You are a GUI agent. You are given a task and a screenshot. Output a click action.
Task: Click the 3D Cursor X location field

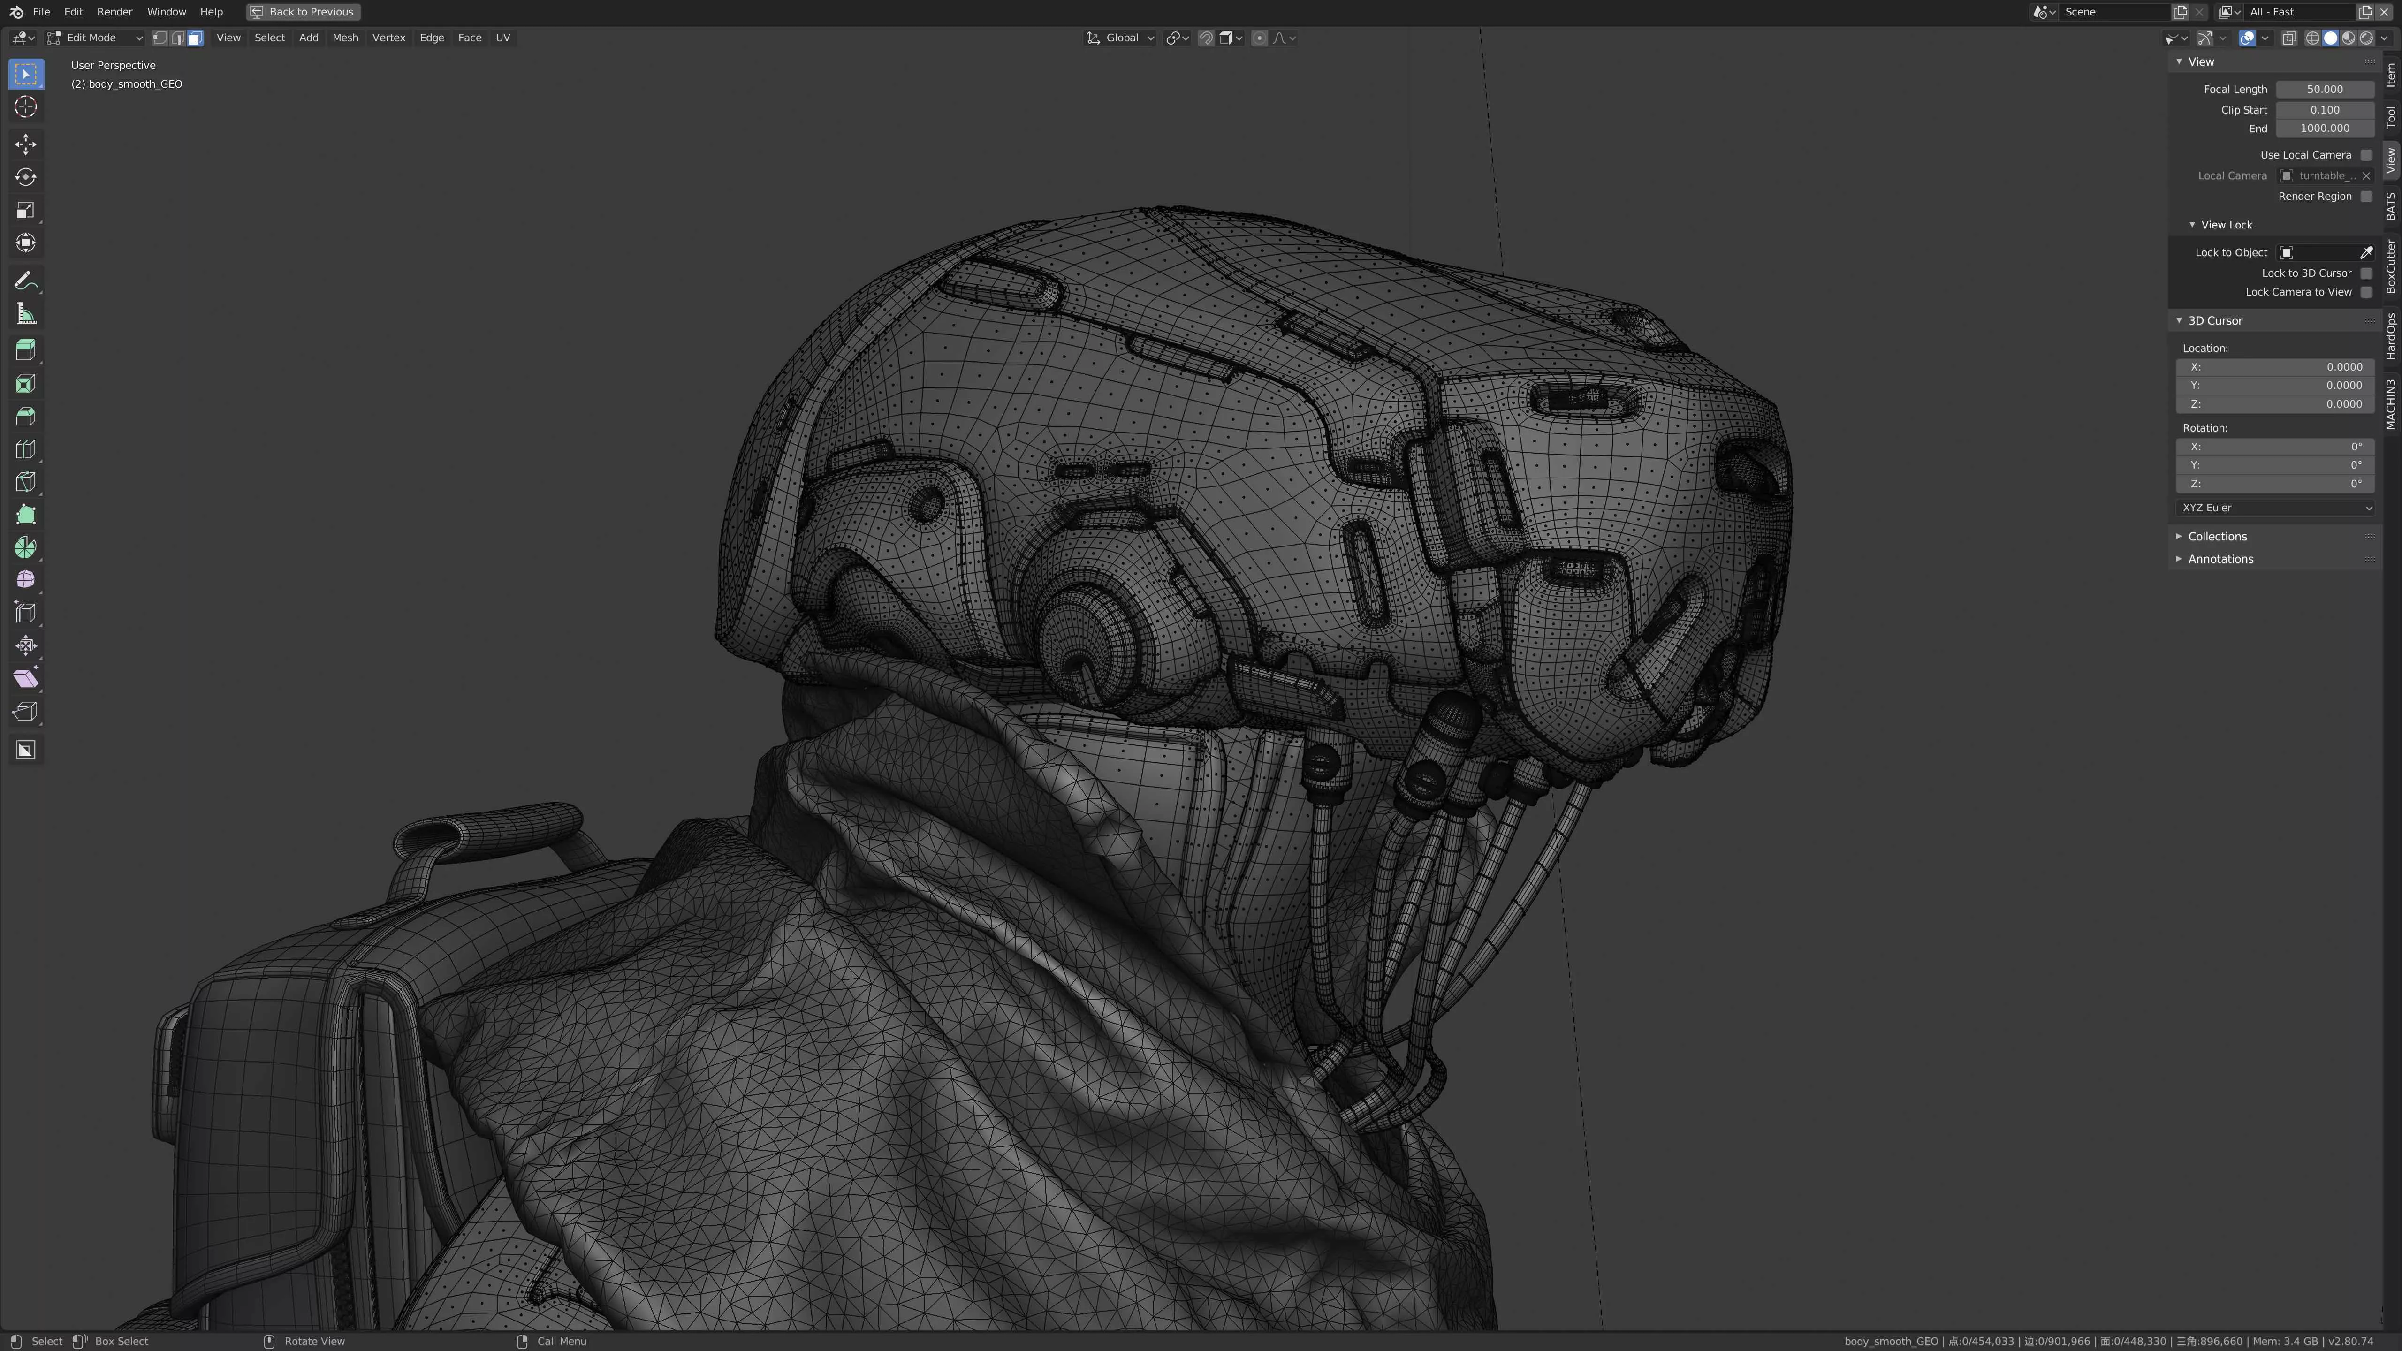coord(2275,366)
